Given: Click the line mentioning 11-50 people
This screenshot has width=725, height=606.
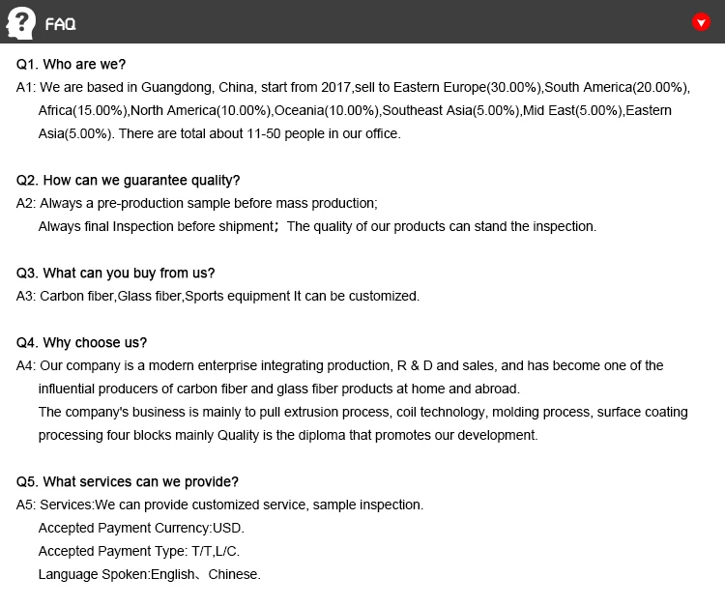Looking at the screenshot, I should point(218,134).
